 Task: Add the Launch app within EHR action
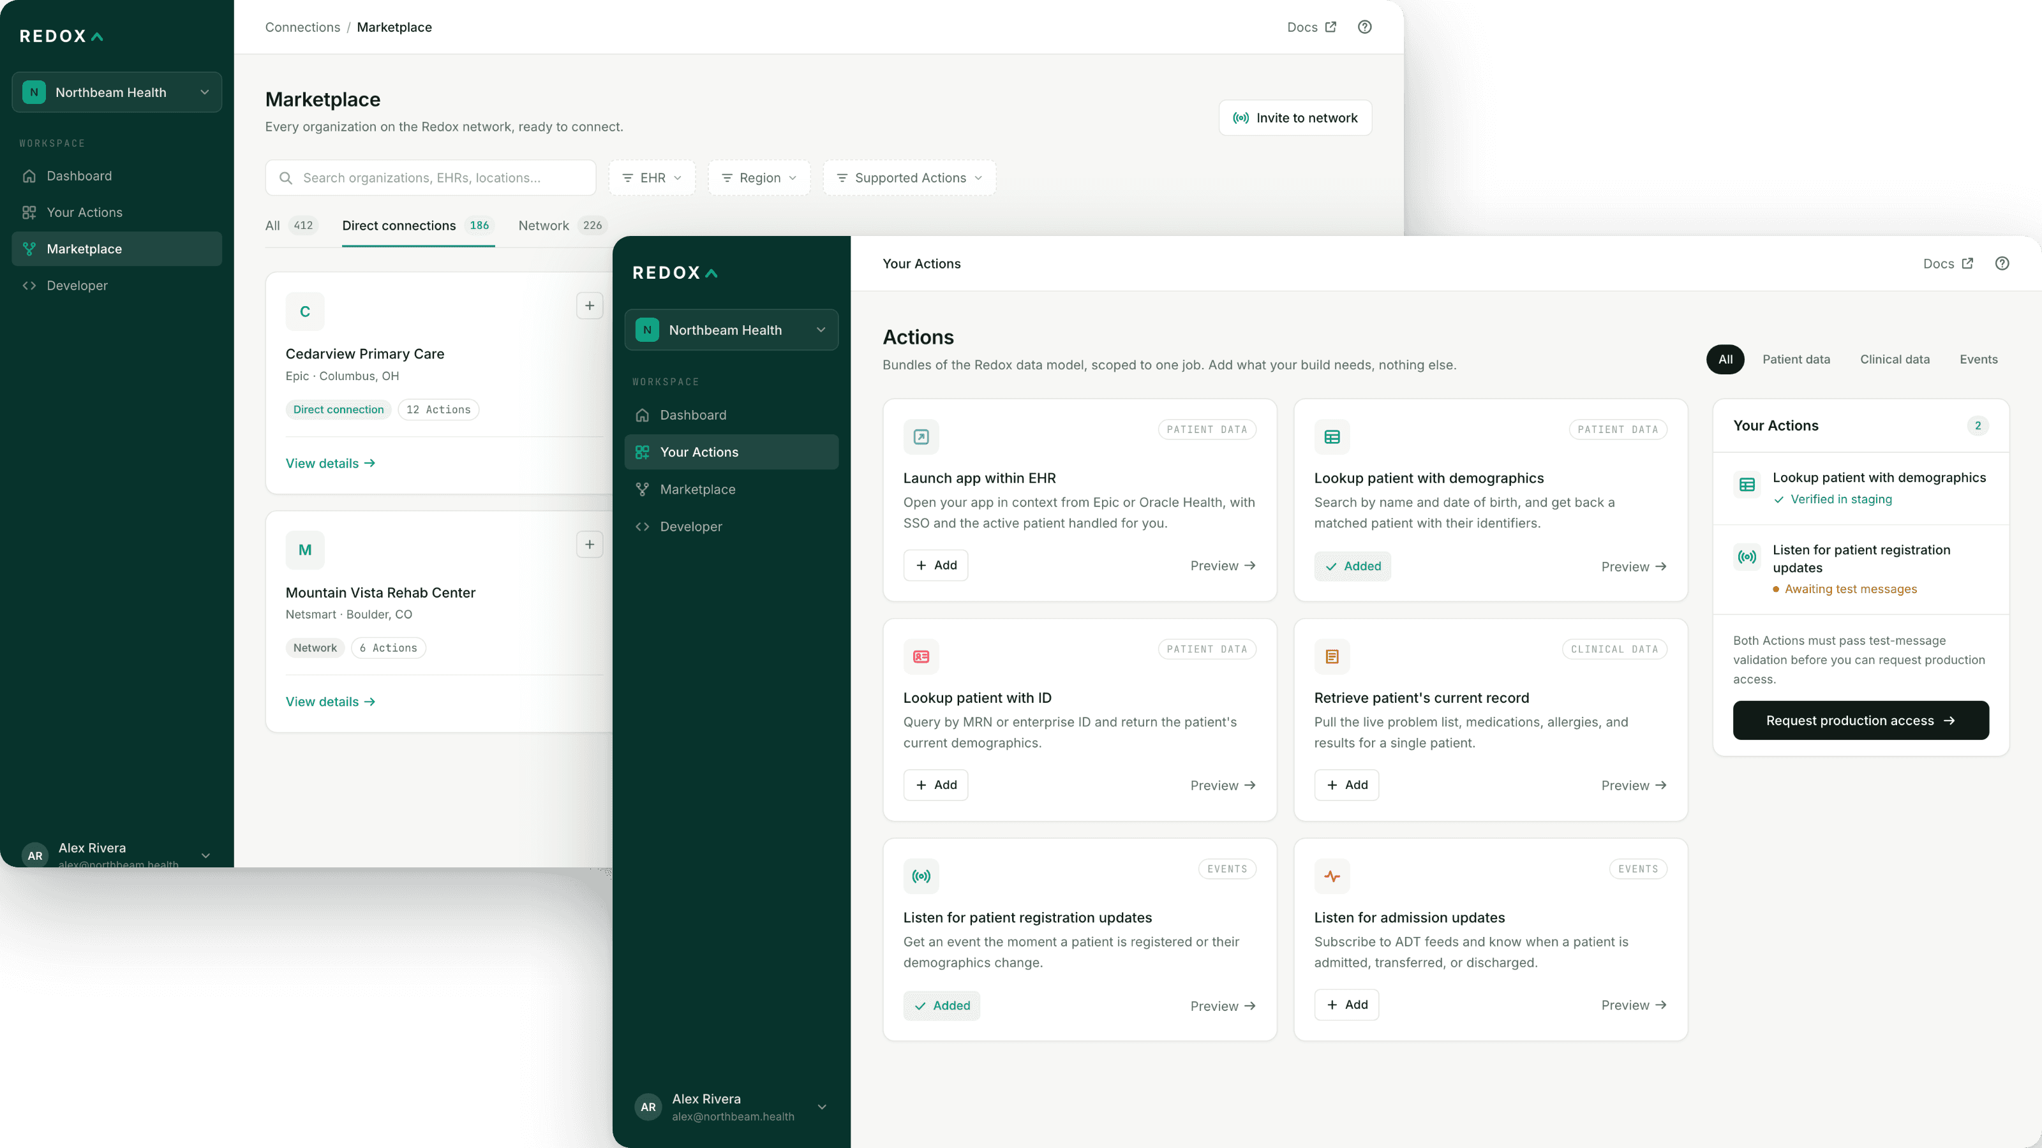pos(935,566)
